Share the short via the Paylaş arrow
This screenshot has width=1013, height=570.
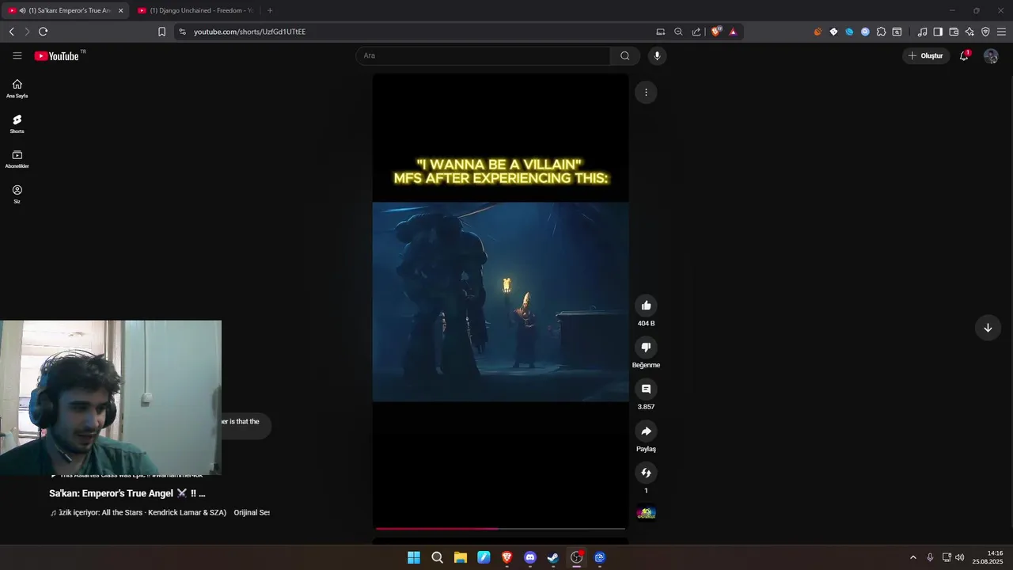[x=646, y=431]
